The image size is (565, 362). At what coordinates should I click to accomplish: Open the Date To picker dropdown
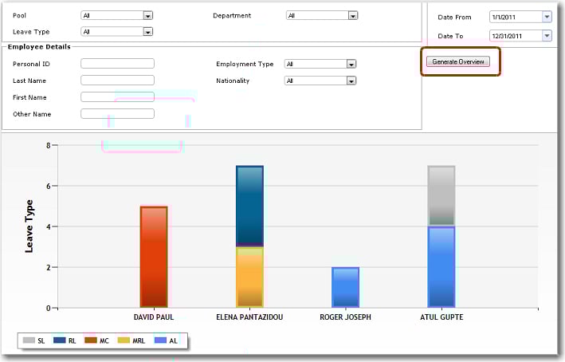[547, 36]
